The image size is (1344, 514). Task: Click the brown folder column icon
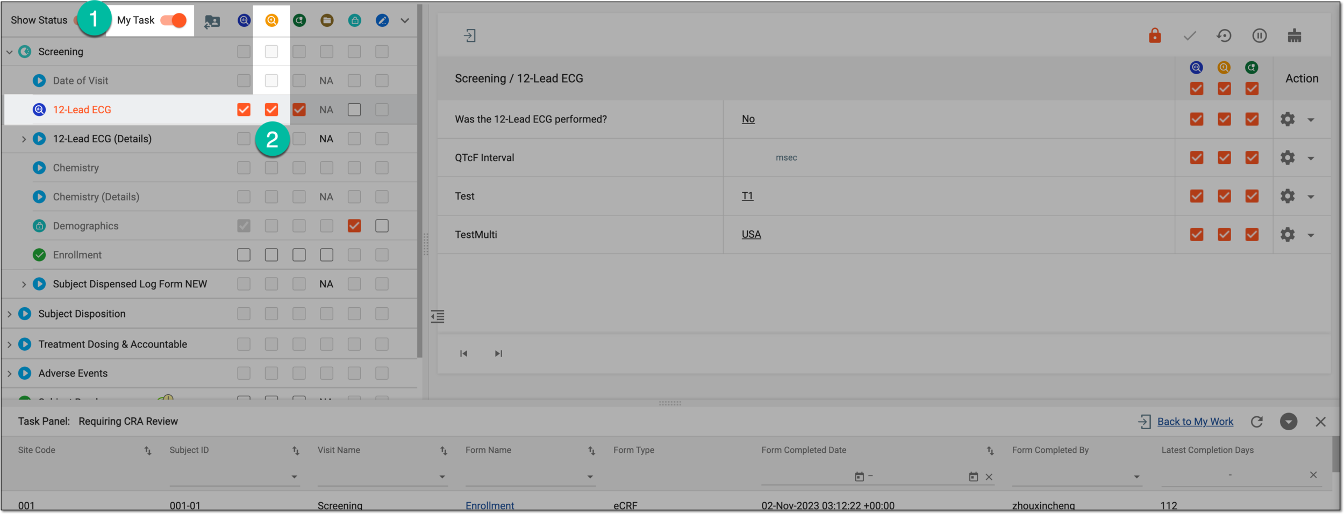pyautogui.click(x=327, y=20)
